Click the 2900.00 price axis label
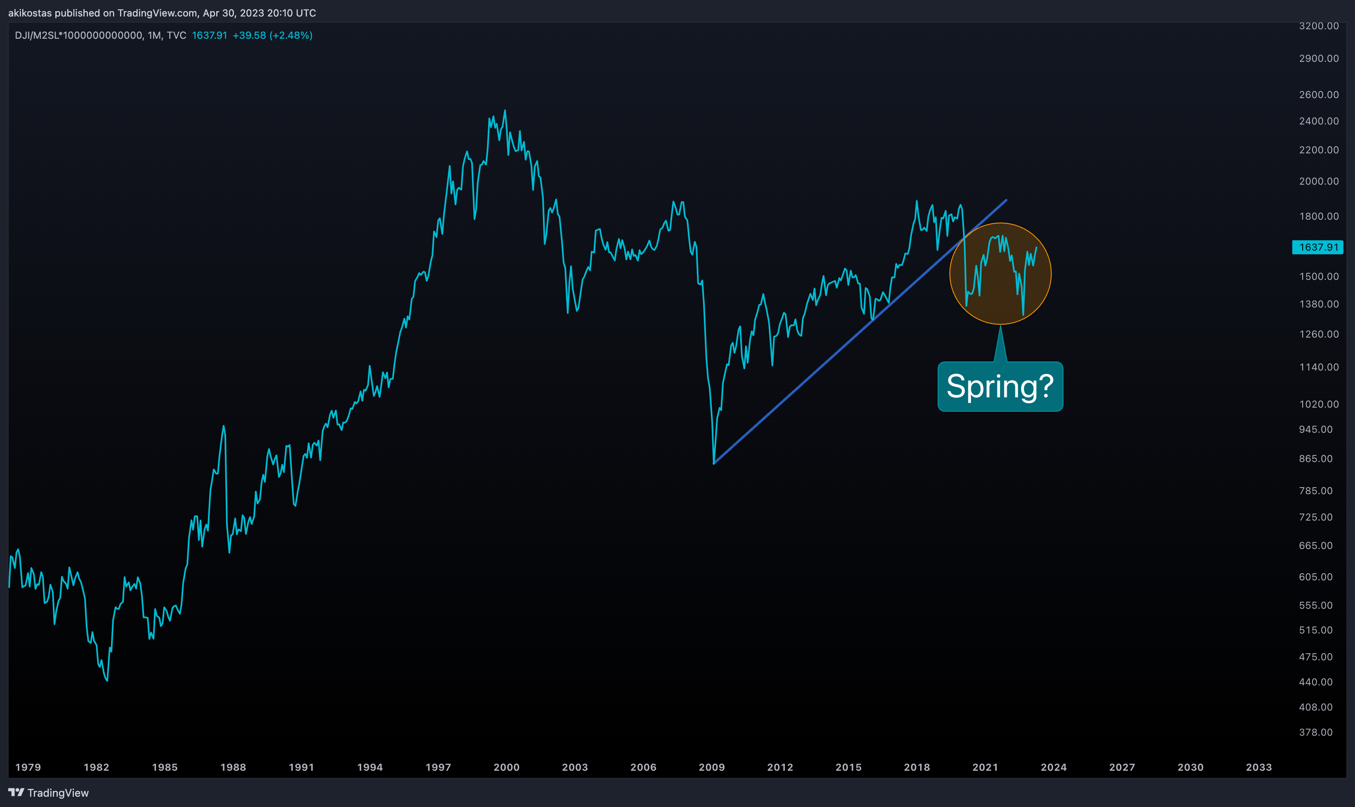Image resolution: width=1355 pixels, height=807 pixels. tap(1319, 59)
